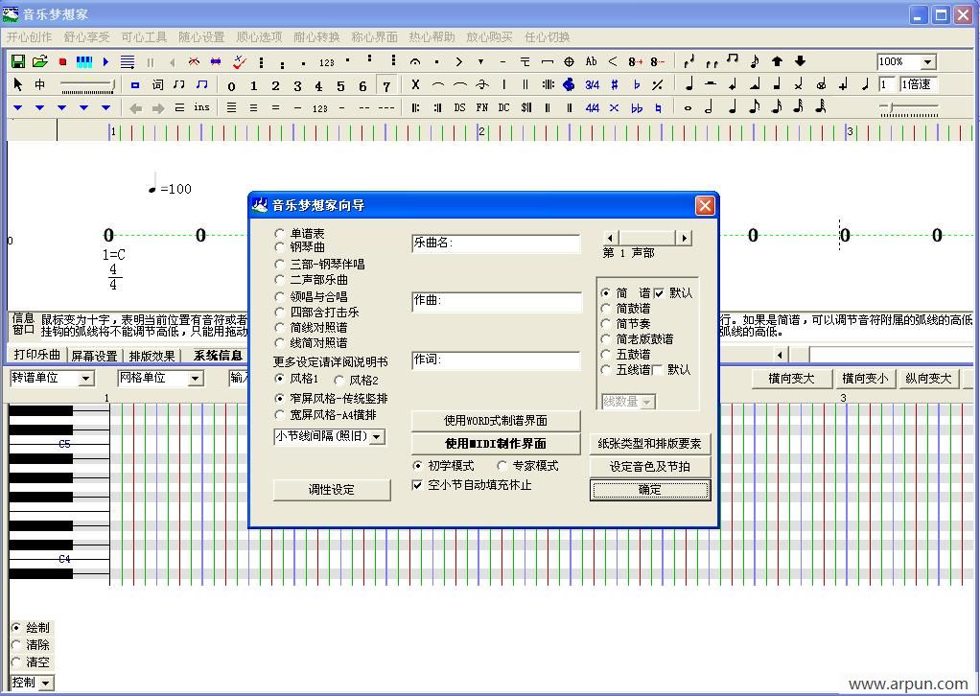Image resolution: width=980 pixels, height=696 pixels.
Task: Select the 钢琴曲 score type radio button
Action: tap(280, 247)
